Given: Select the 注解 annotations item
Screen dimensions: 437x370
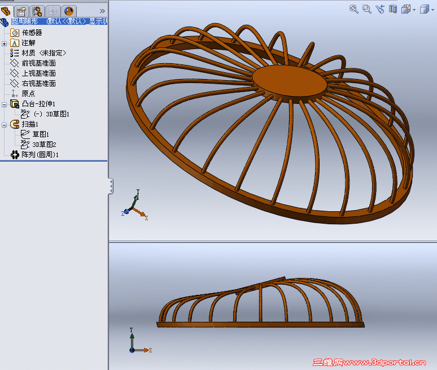Looking at the screenshot, I should tap(28, 43).
